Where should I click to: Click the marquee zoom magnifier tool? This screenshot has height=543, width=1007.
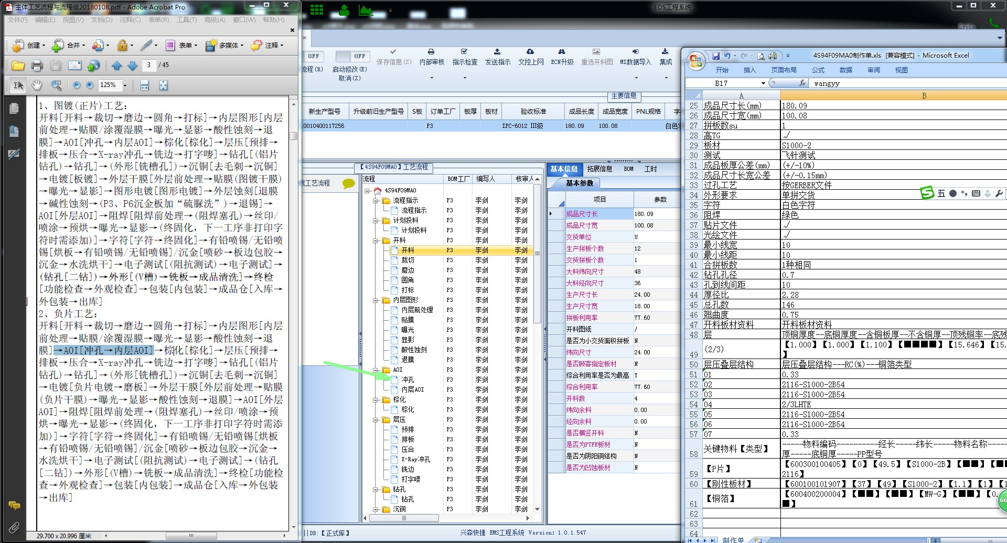click(56, 85)
